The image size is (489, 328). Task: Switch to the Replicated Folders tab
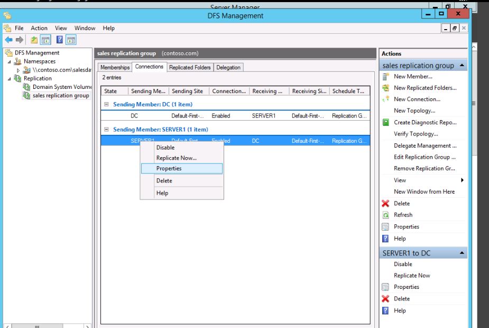pyautogui.click(x=190, y=67)
